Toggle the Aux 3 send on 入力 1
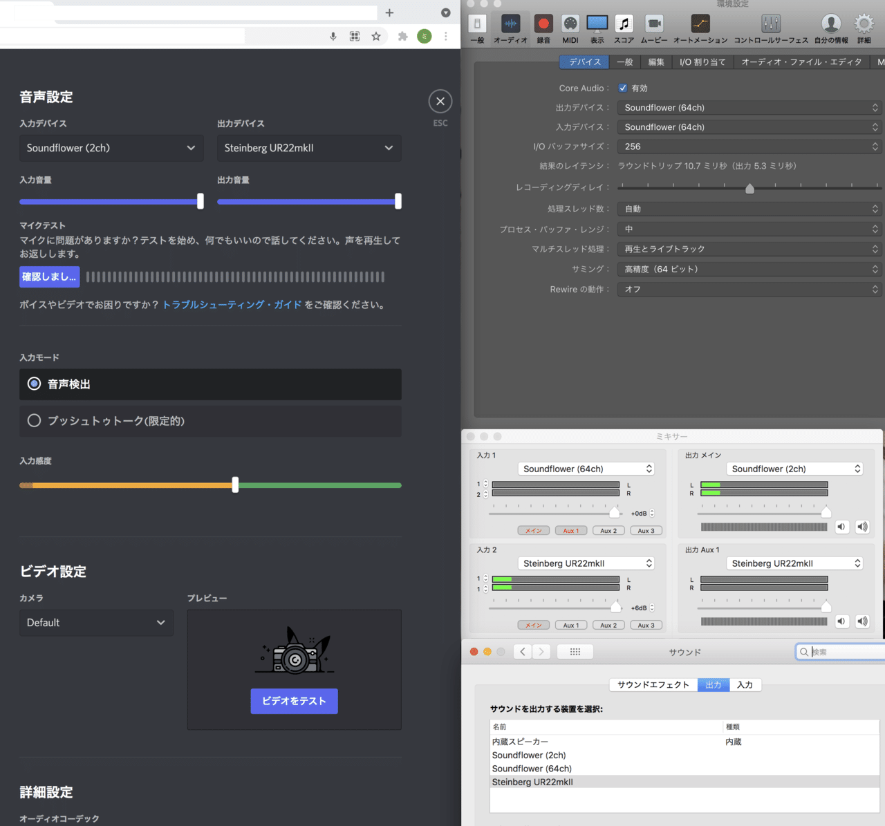The image size is (885, 826). (646, 531)
